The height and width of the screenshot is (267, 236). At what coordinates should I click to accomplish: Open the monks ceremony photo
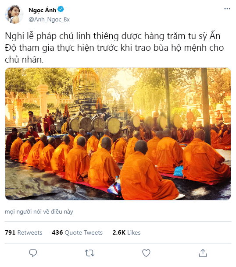[118, 134]
